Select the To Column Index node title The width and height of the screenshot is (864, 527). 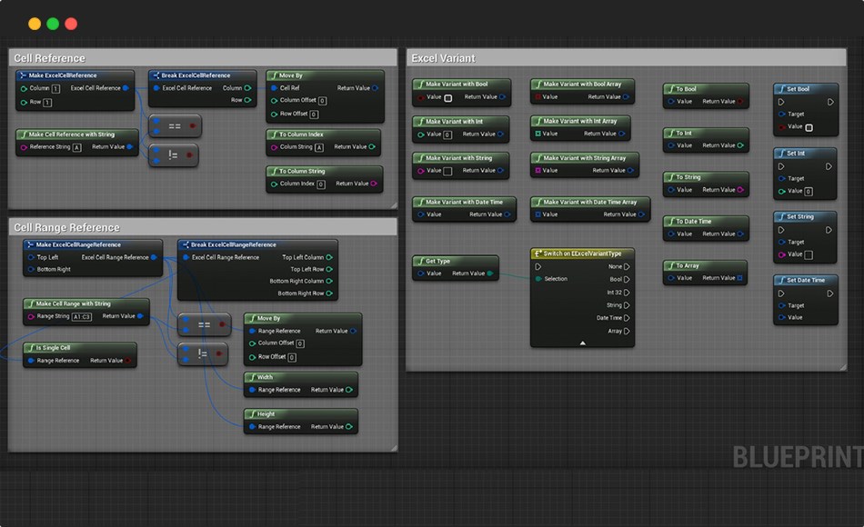click(x=301, y=134)
